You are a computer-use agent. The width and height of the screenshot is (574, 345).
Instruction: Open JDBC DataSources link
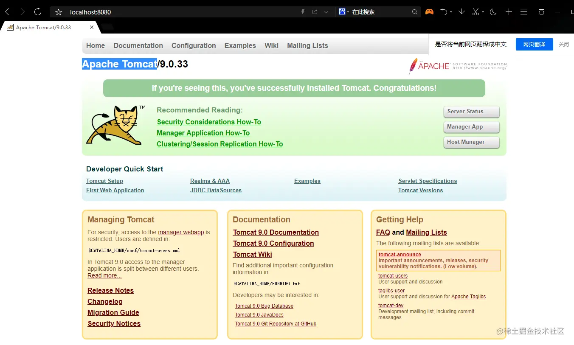[216, 190]
